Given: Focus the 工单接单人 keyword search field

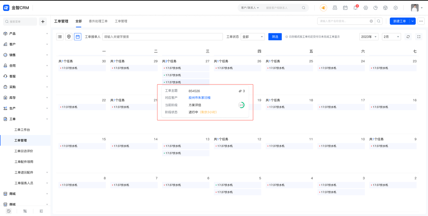Looking at the screenshot, I should (163, 37).
